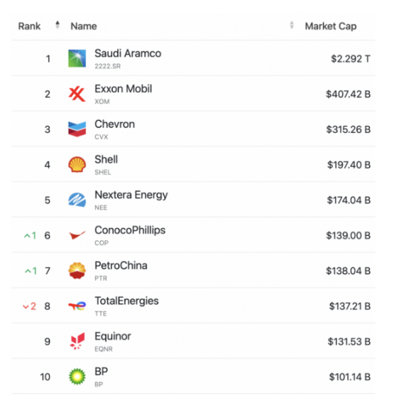Click the Nextera Energy logo icon
Screen dimensions: 393x399
tap(77, 200)
